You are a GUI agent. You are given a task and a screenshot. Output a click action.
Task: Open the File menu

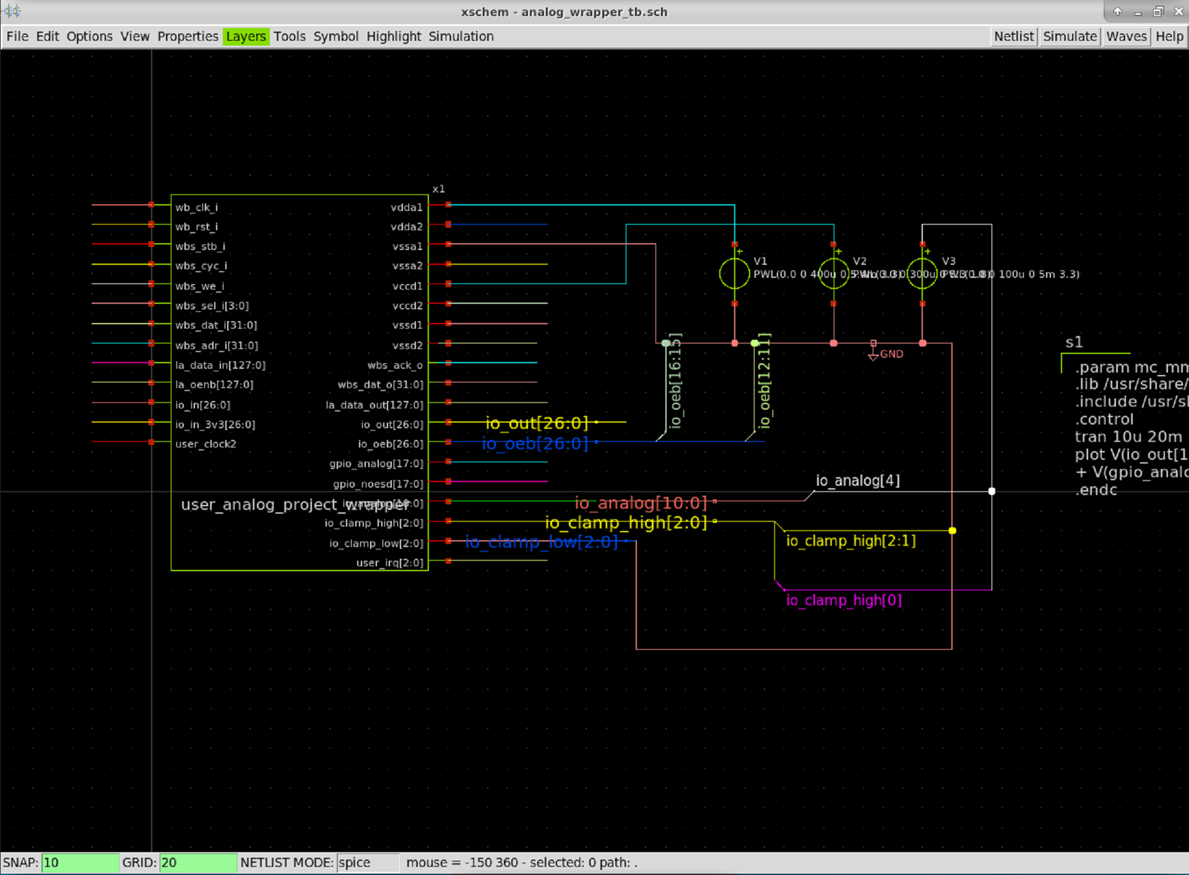pos(17,37)
